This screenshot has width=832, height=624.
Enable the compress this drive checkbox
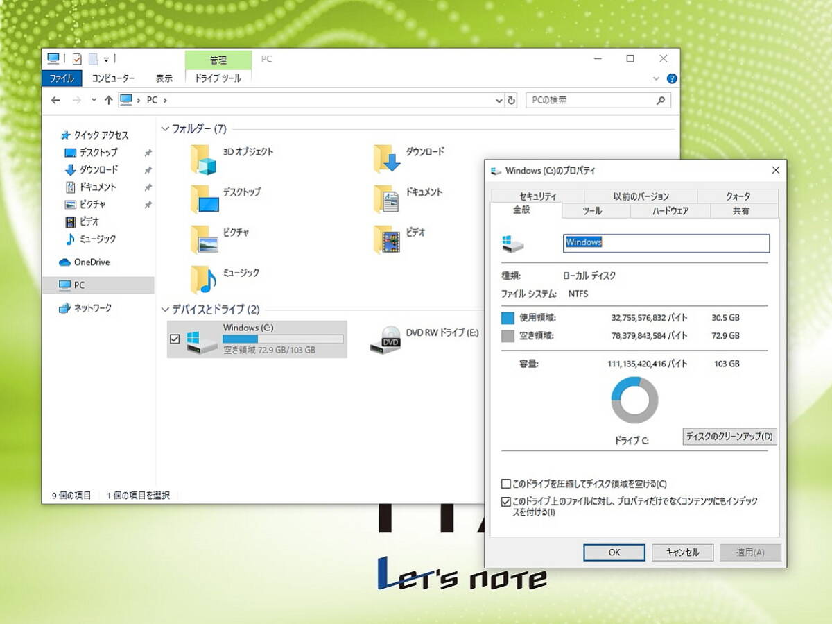click(x=506, y=484)
